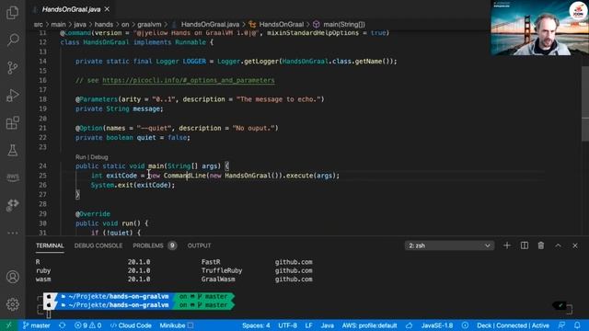Open the Explorer view in activity bar

pyautogui.click(x=12, y=13)
